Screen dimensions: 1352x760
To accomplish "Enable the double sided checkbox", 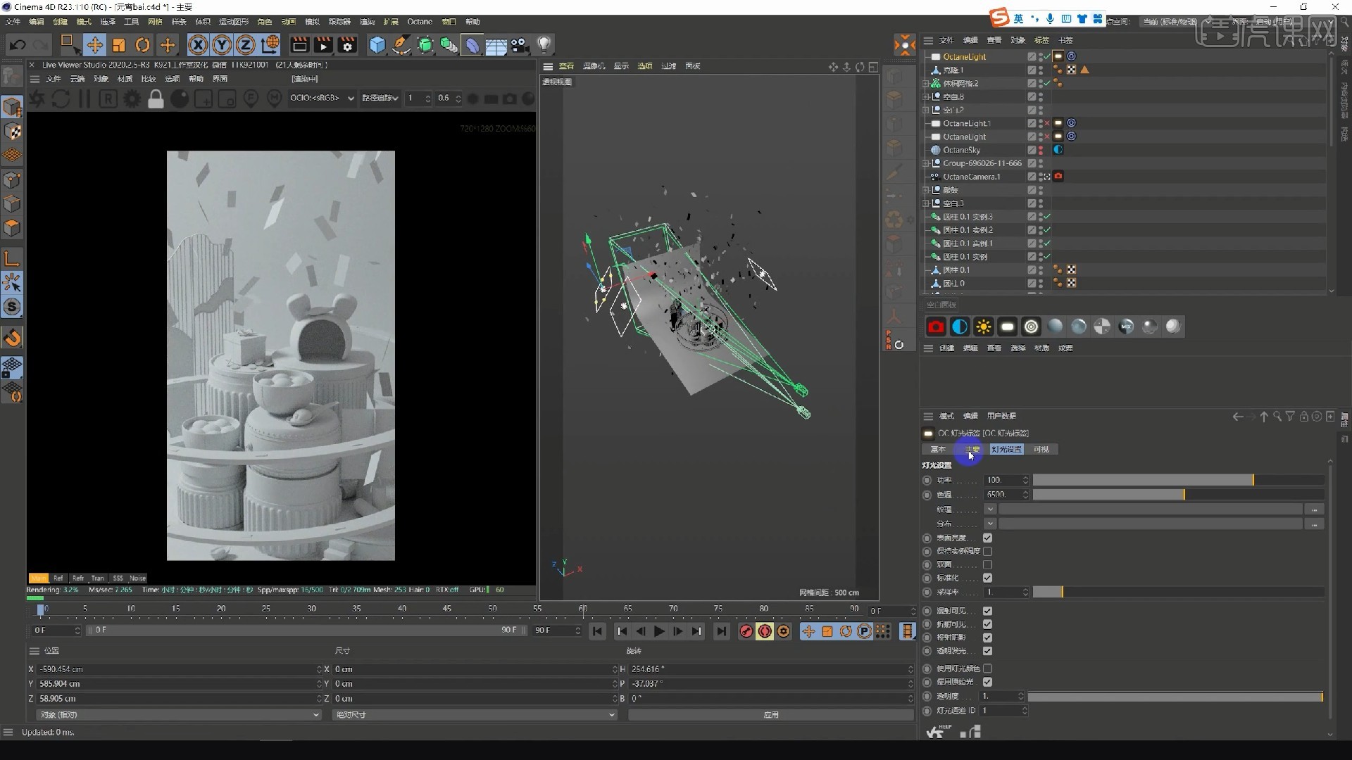I will (987, 564).
